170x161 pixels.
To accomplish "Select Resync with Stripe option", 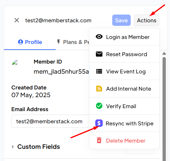I will coord(124,123).
